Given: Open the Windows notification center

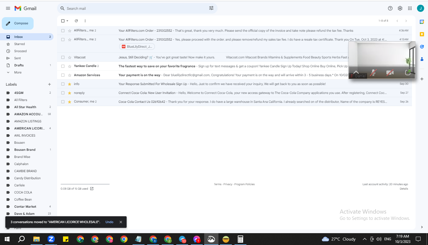Looking at the screenshot, I should tap(418, 239).
